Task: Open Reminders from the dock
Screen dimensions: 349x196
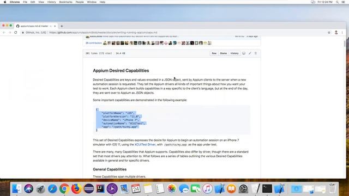Action: point(160,189)
